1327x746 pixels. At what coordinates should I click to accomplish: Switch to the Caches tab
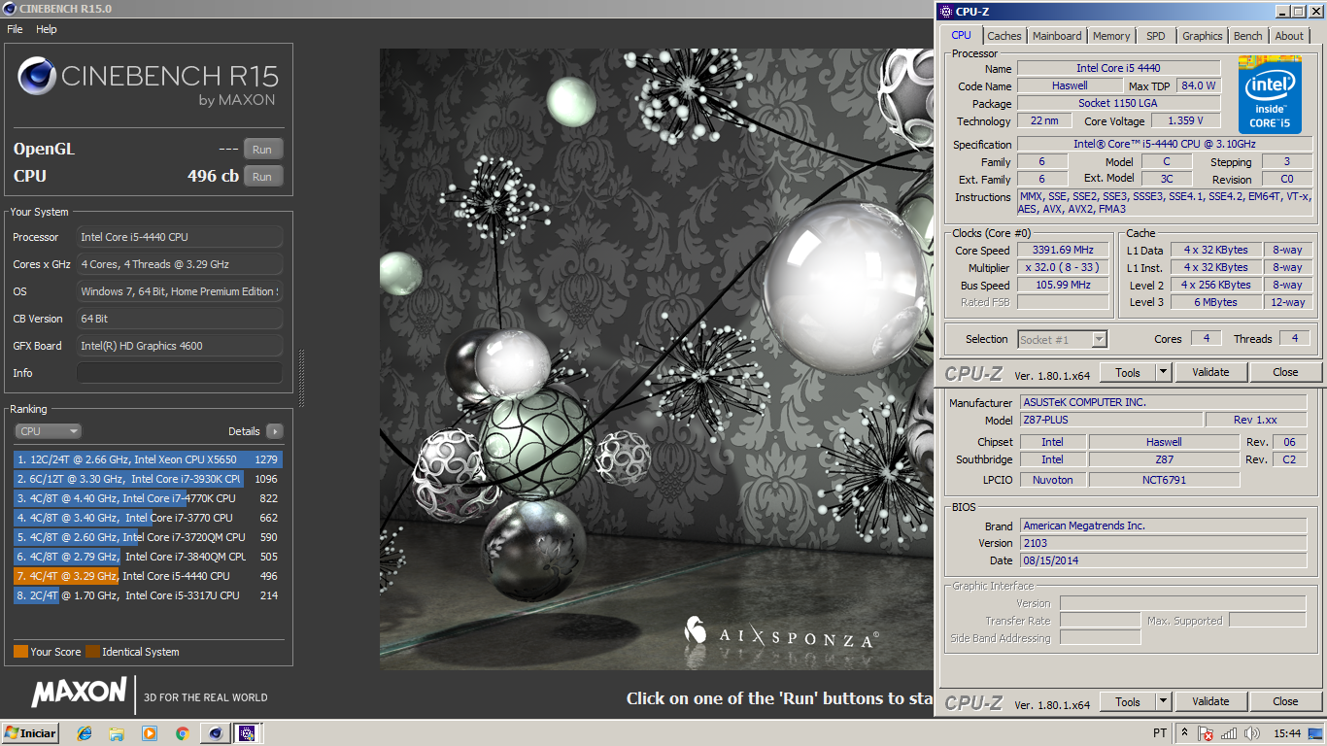pyautogui.click(x=1004, y=36)
